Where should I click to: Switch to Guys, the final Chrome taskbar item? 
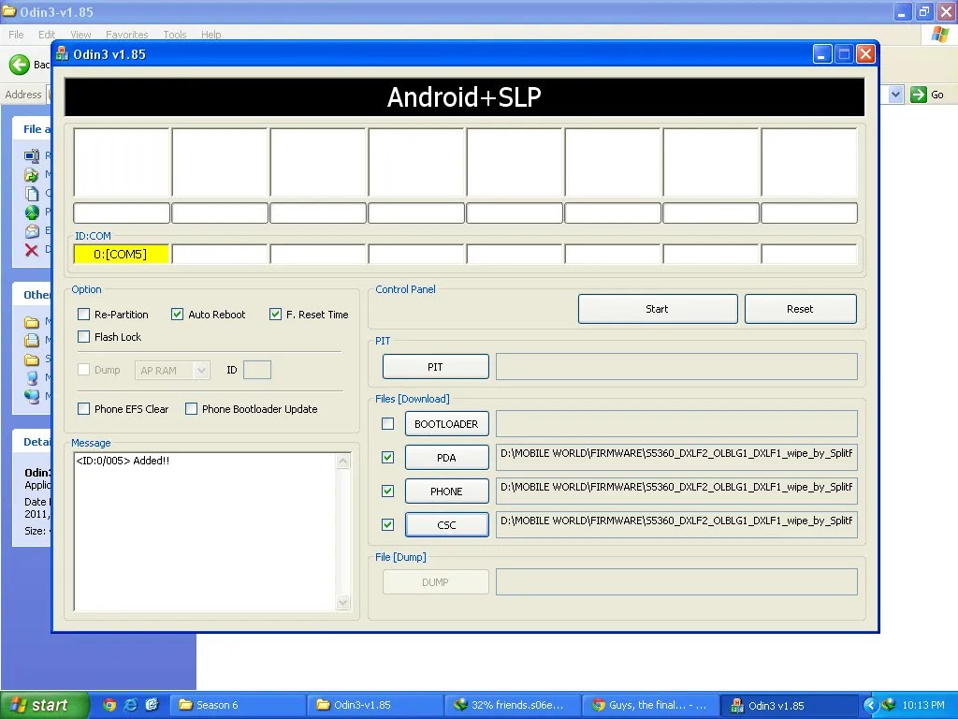(x=649, y=705)
